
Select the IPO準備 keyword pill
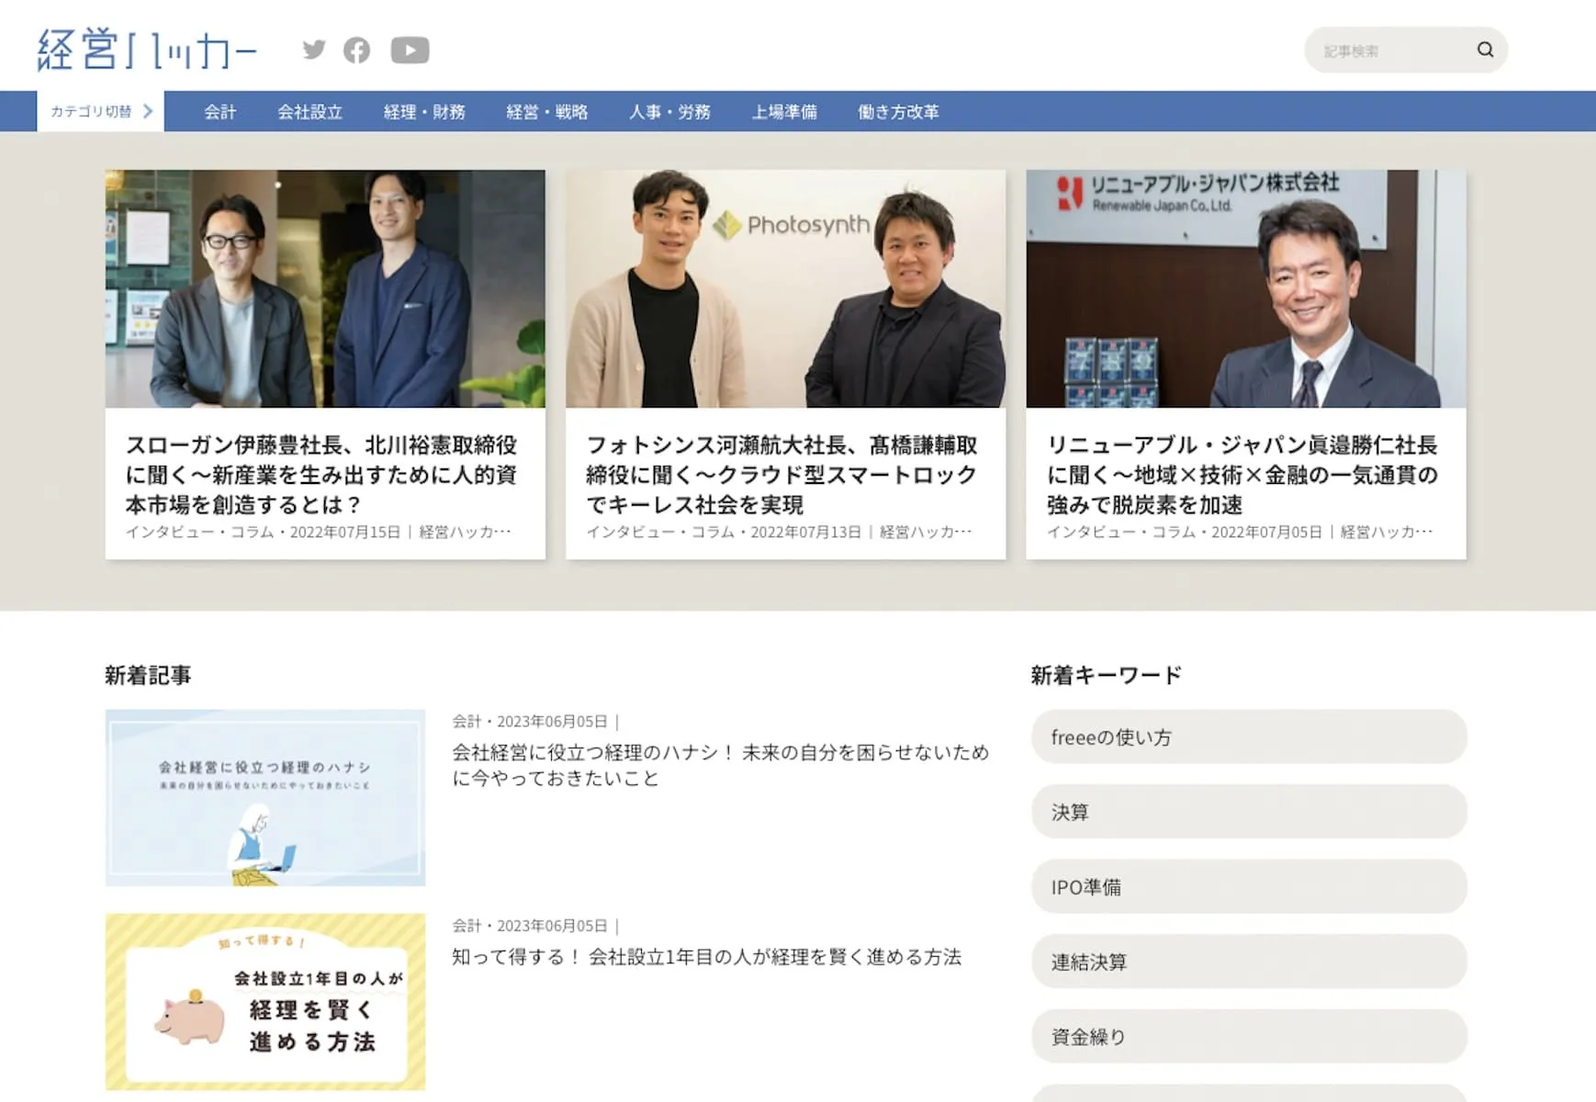pyautogui.click(x=1249, y=887)
